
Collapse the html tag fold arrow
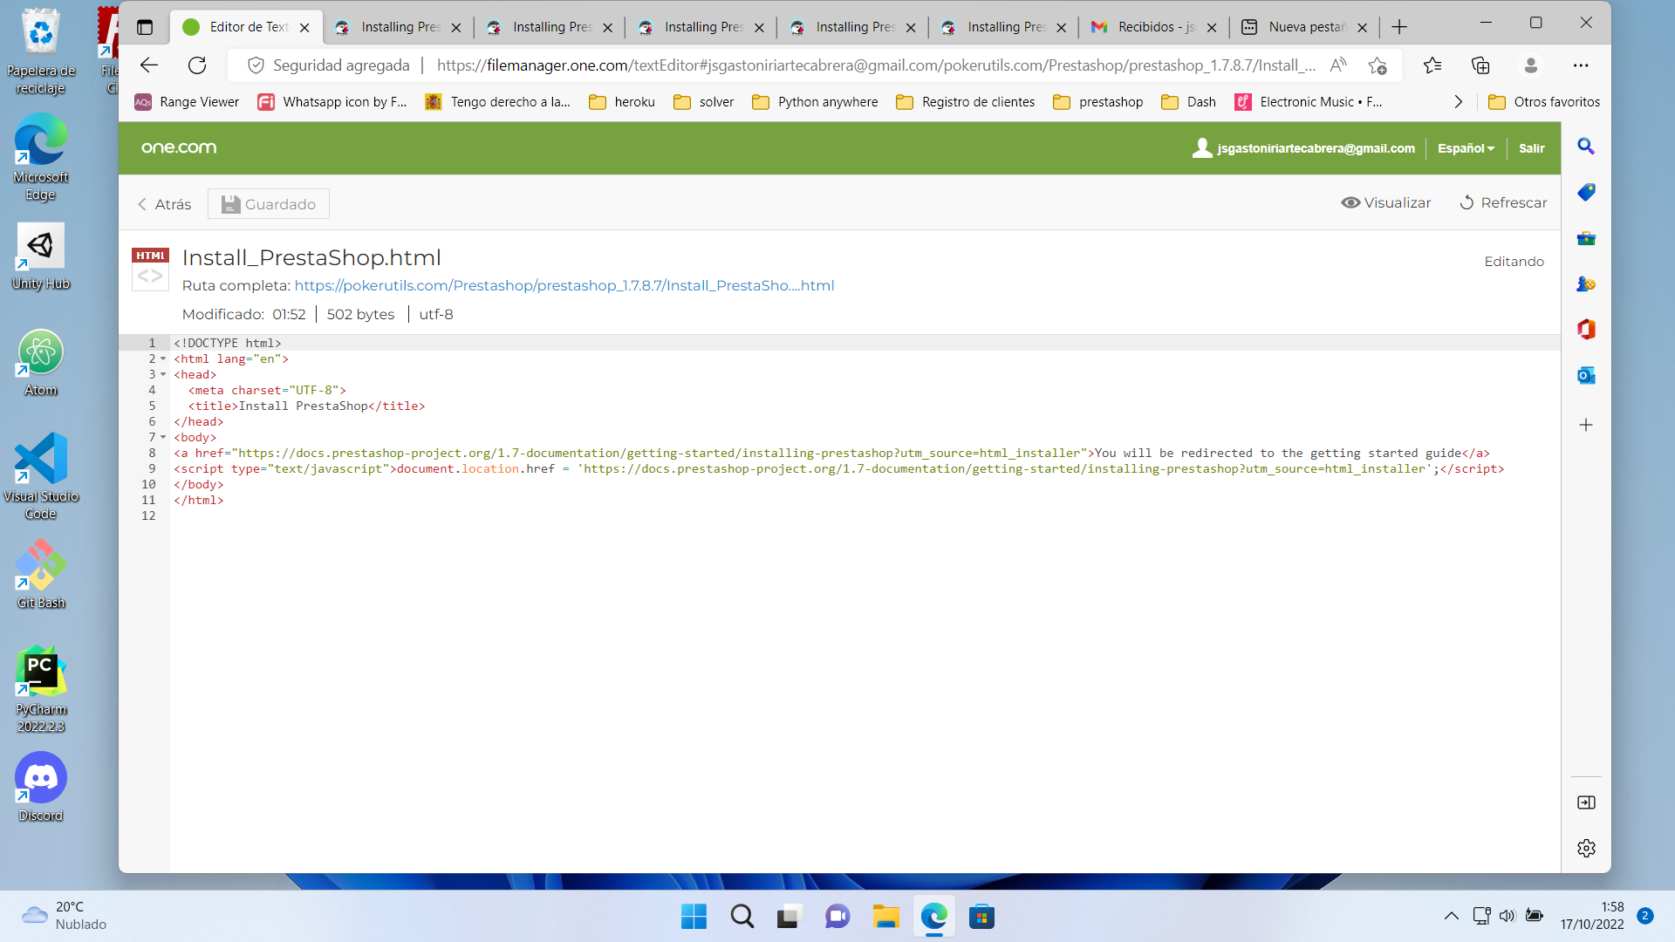pos(163,359)
